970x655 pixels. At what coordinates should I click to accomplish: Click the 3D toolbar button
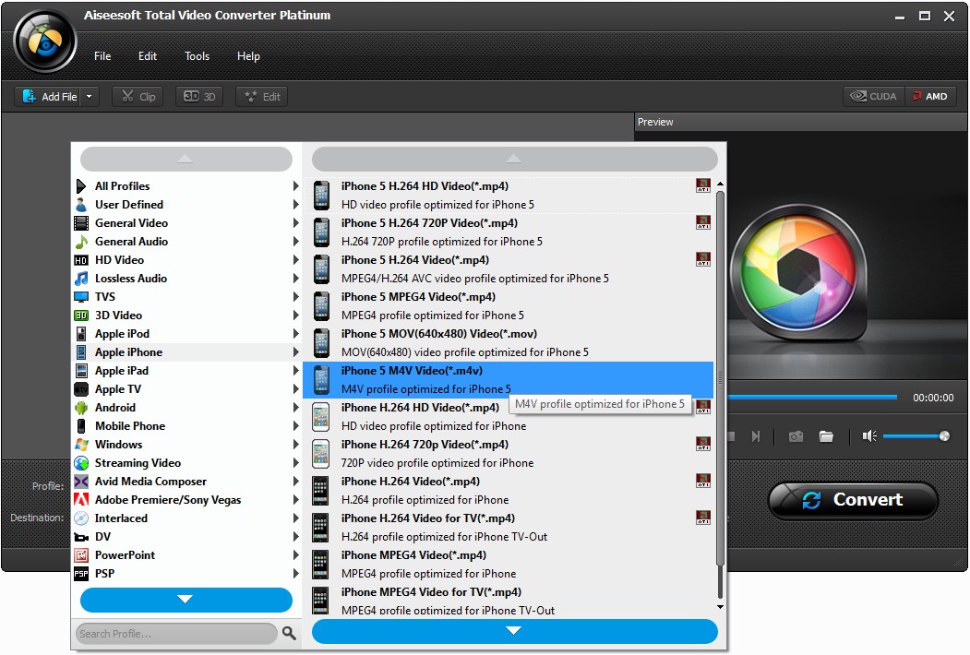pyautogui.click(x=199, y=97)
